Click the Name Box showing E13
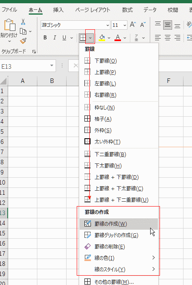 tap(28, 66)
